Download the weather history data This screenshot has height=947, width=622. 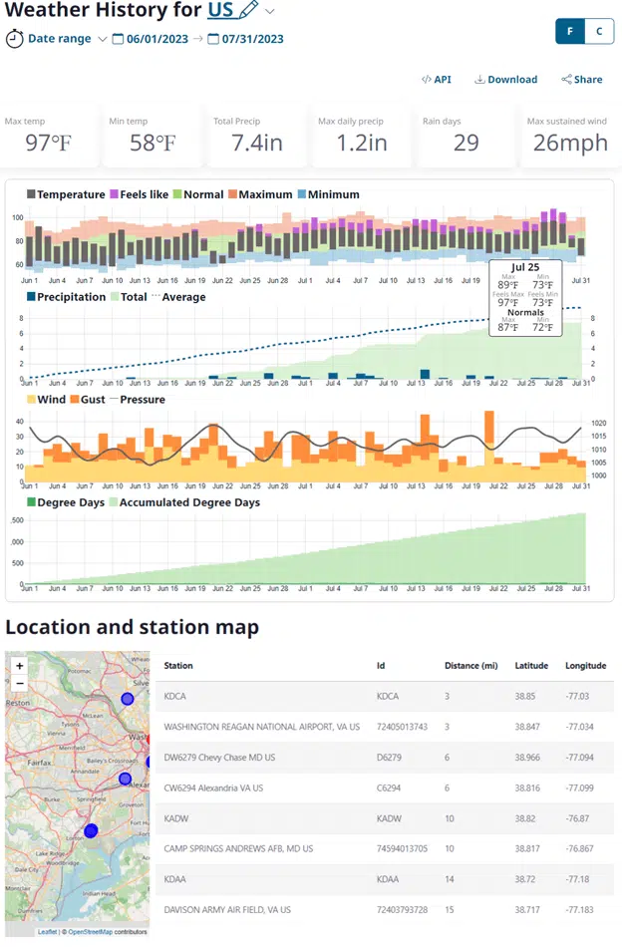pos(505,80)
